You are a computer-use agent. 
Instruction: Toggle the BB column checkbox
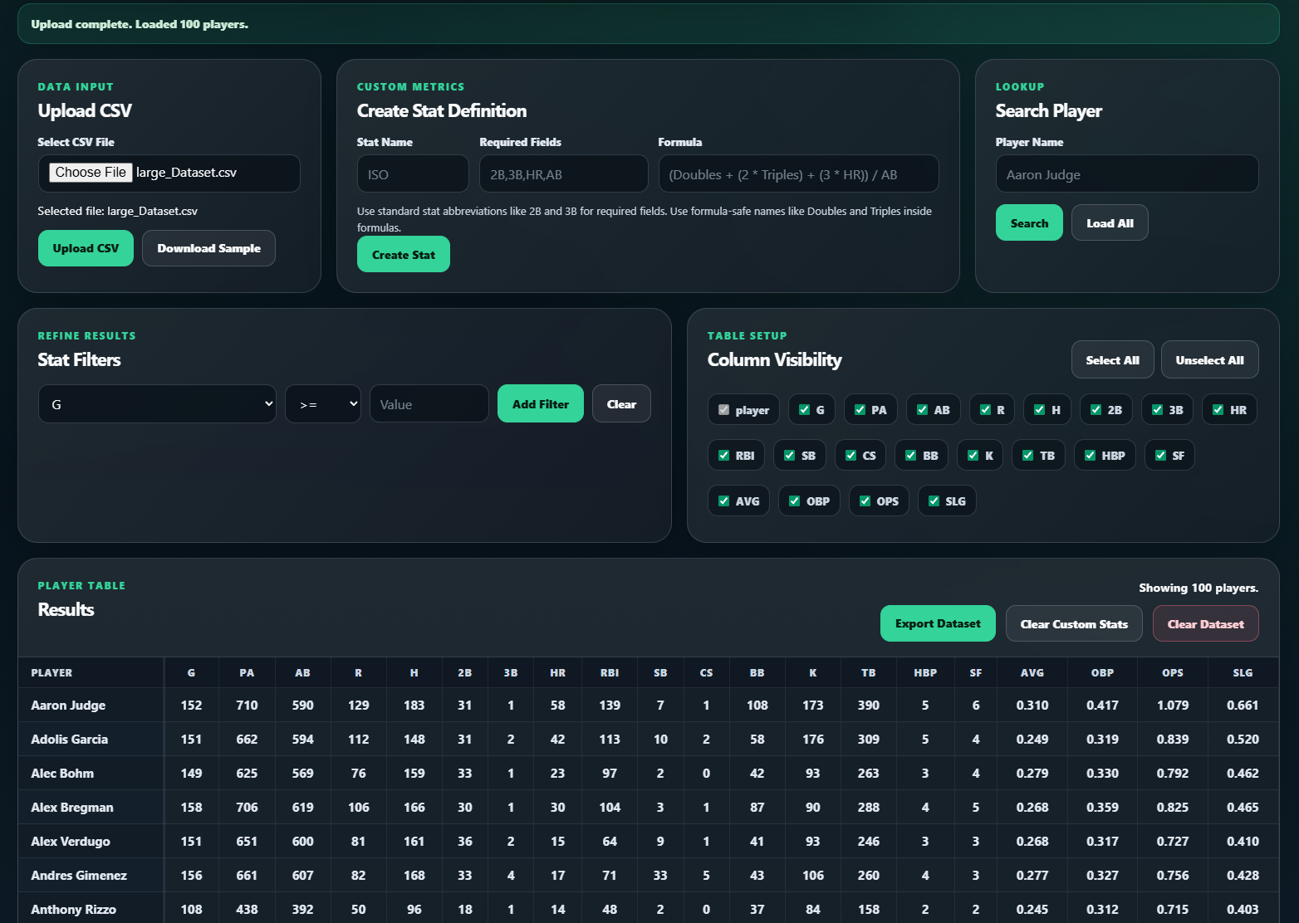point(910,455)
